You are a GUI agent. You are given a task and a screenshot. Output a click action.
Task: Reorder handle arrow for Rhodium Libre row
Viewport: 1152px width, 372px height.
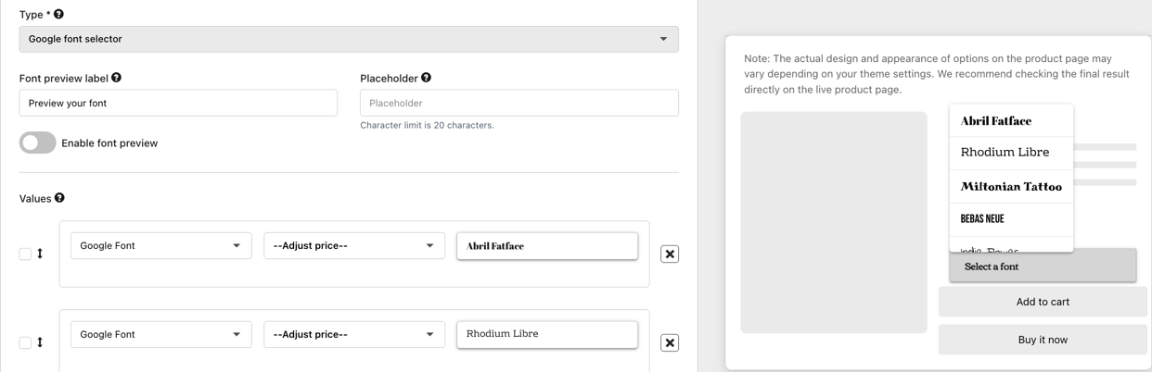coord(40,342)
